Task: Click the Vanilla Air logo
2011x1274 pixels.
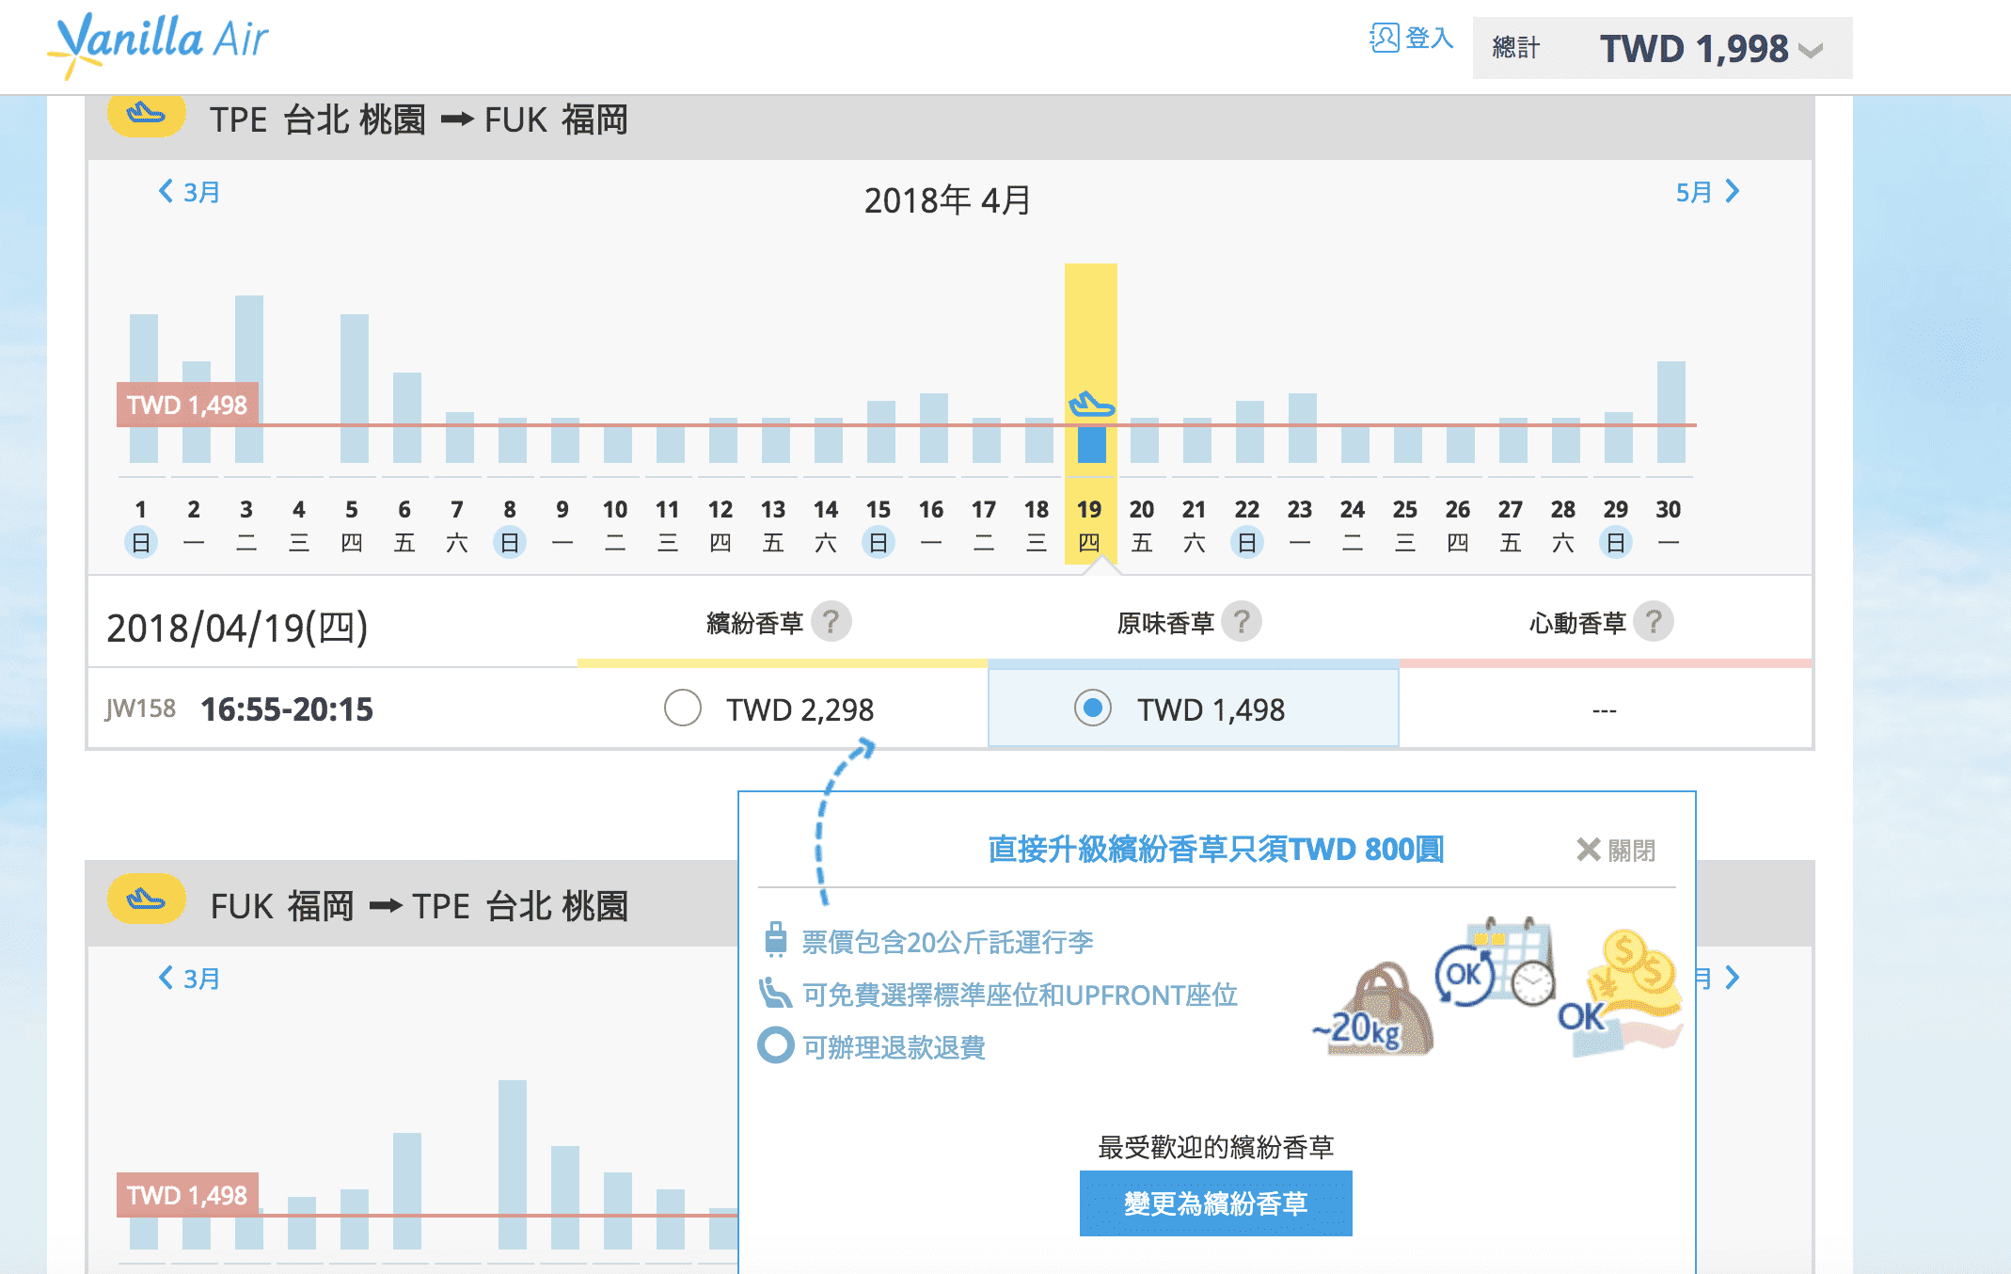Action: click(158, 44)
